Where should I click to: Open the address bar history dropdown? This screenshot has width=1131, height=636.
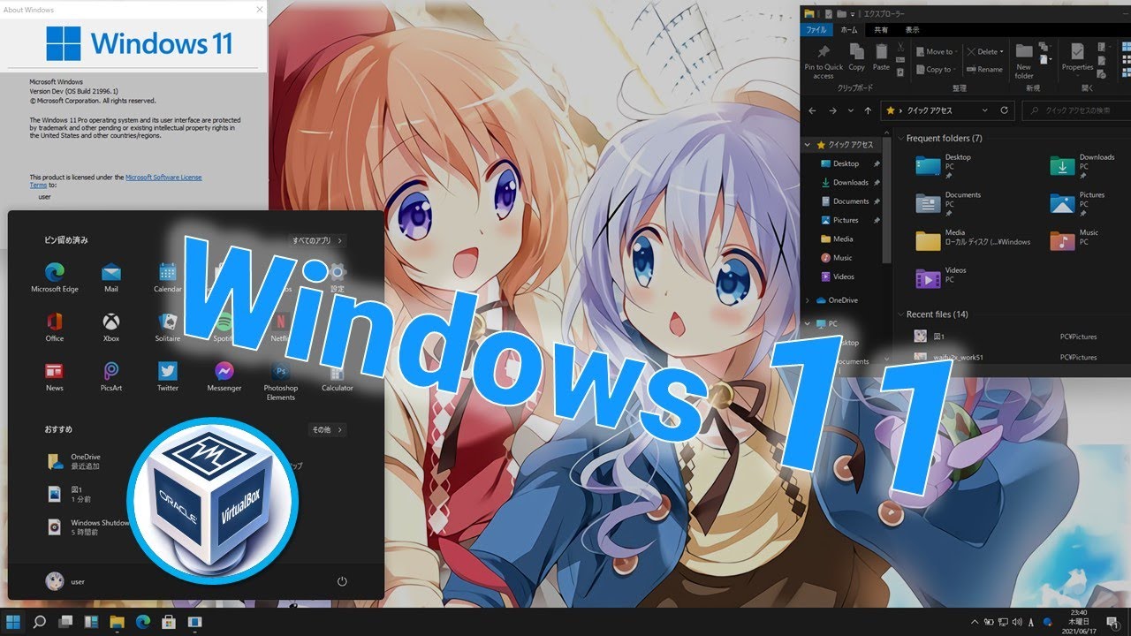click(x=985, y=110)
